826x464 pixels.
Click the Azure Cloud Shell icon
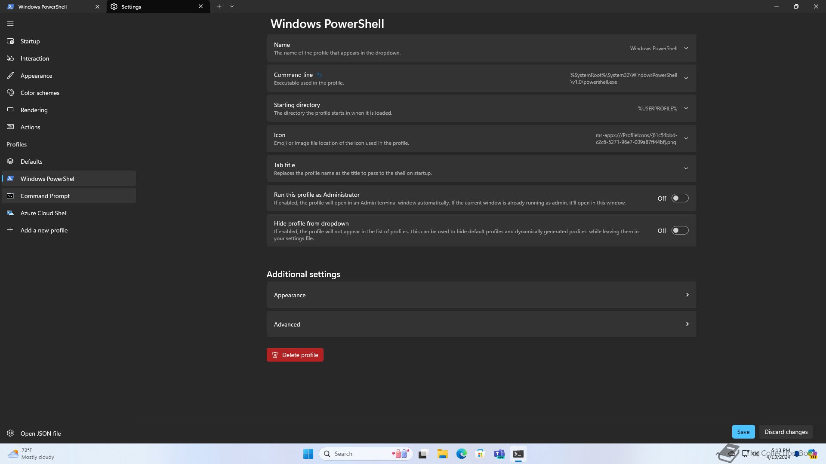(10, 213)
